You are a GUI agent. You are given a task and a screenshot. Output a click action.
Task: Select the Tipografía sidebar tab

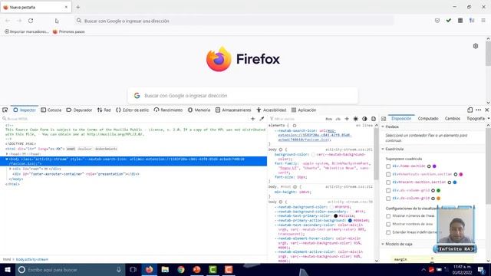pos(476,119)
